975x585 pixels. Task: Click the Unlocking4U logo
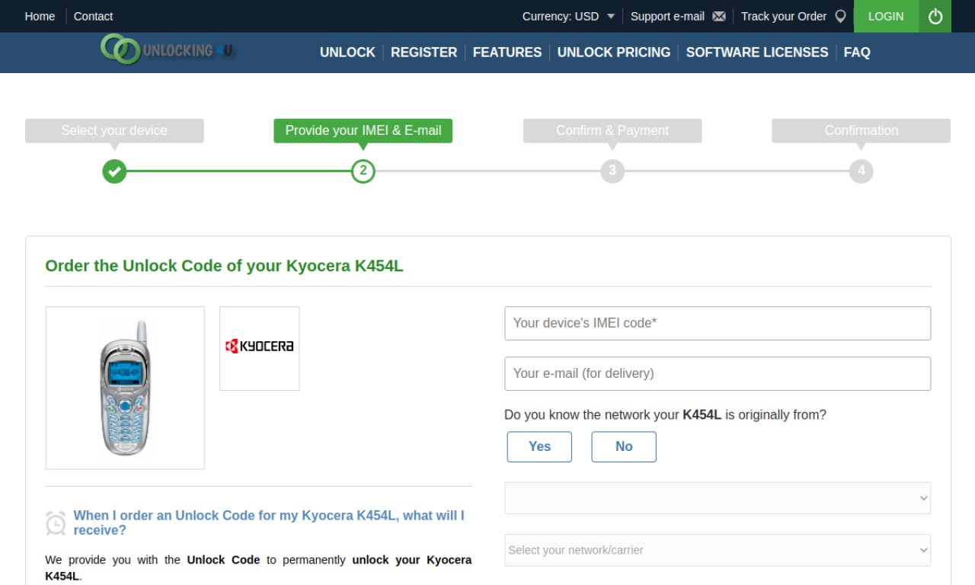tap(168, 50)
